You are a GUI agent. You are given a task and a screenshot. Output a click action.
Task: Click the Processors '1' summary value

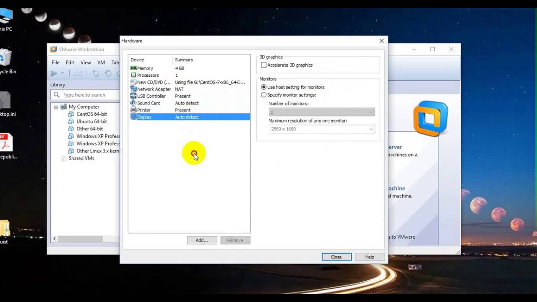177,75
